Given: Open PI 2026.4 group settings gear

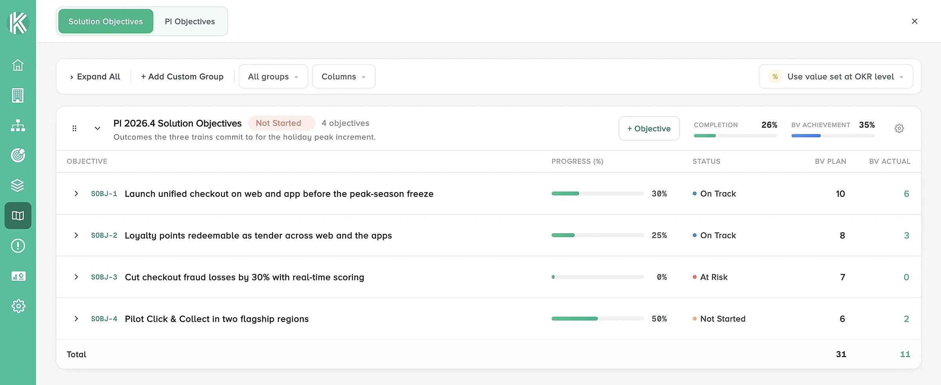Looking at the screenshot, I should tap(899, 128).
